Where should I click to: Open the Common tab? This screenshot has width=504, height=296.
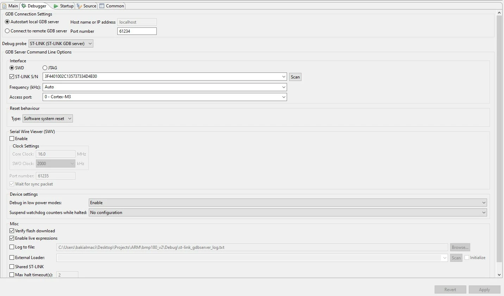click(x=112, y=6)
